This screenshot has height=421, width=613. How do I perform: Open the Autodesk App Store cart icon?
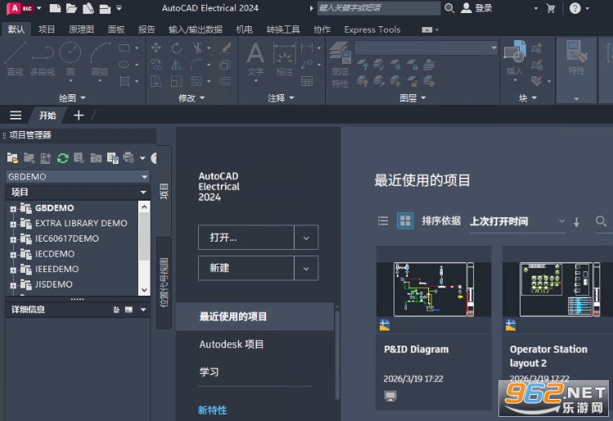click(551, 9)
